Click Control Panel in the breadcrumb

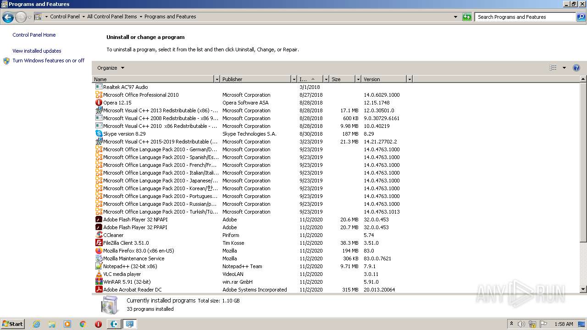pyautogui.click(x=65, y=16)
